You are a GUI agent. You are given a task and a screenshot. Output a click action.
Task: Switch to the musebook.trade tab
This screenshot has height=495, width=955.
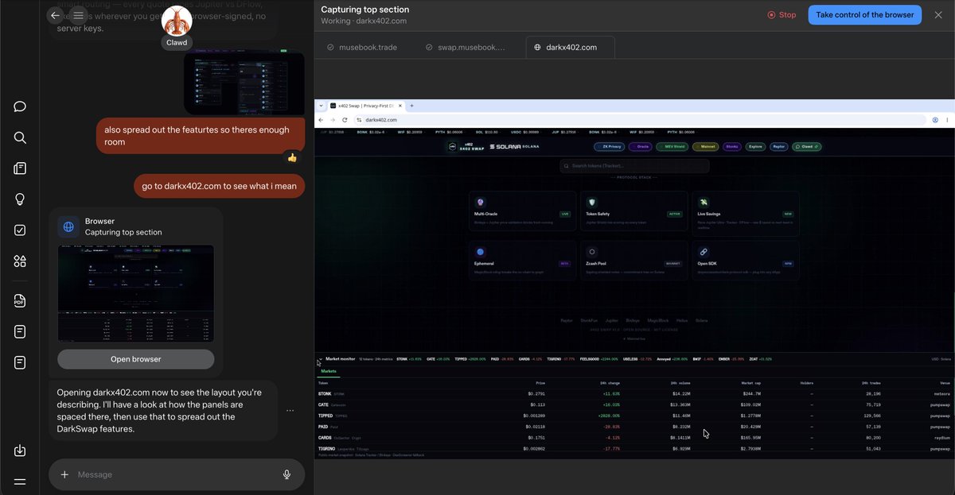coord(363,47)
